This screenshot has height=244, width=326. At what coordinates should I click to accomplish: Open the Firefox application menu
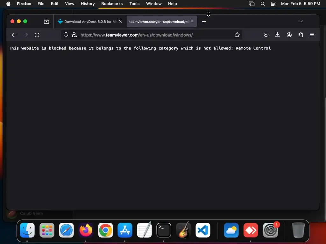[24, 3]
